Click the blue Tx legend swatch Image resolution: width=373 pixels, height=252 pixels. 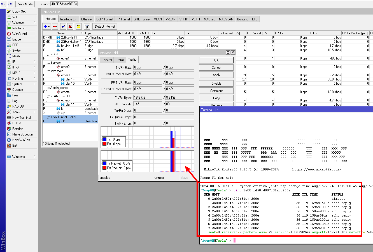tap(104, 139)
